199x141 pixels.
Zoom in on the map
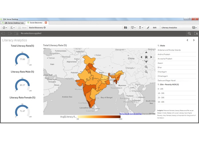(146, 67)
